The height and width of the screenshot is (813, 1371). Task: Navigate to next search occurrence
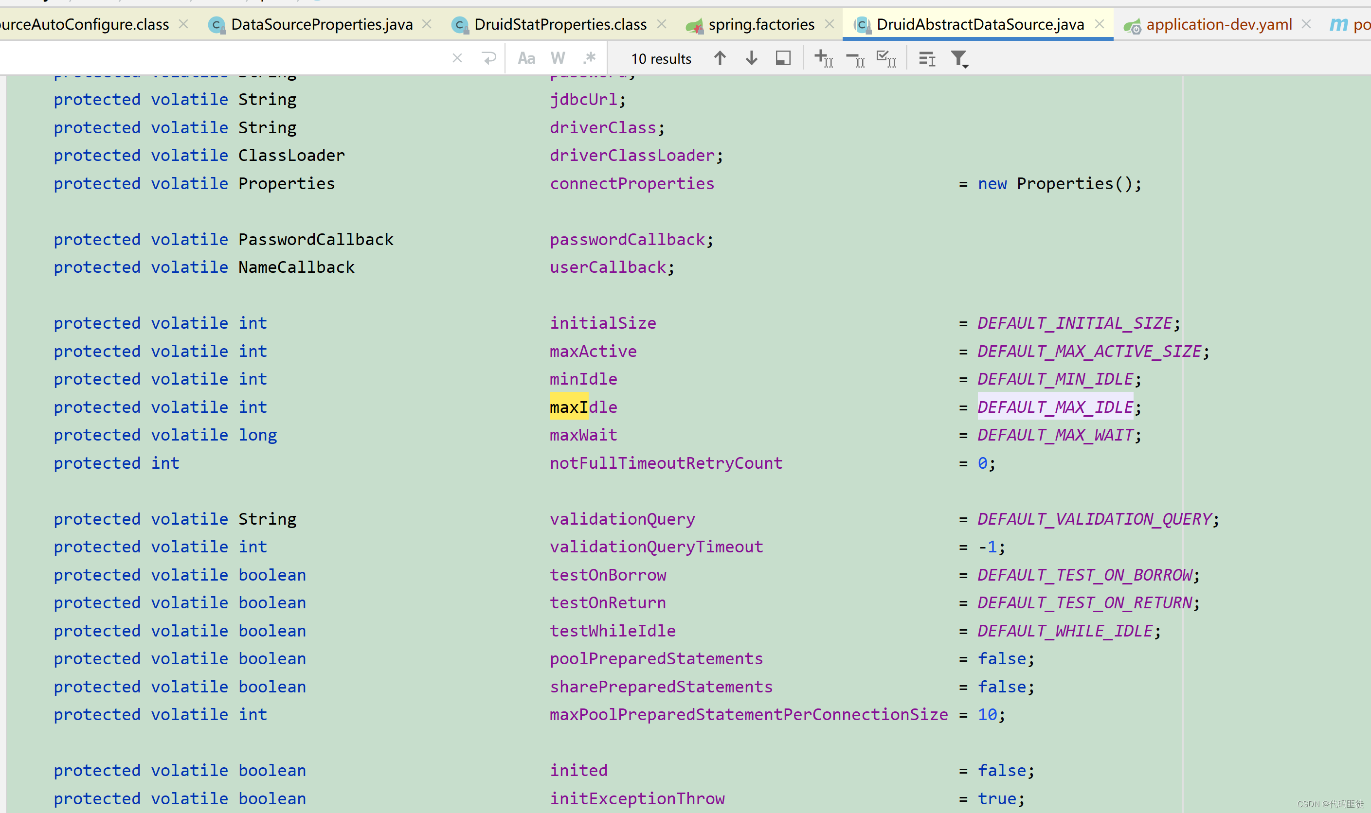[751, 57]
